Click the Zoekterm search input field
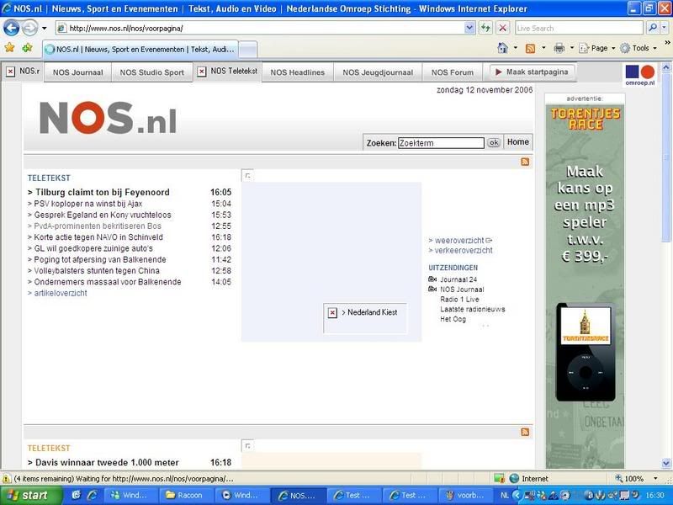673x505 pixels. click(441, 143)
